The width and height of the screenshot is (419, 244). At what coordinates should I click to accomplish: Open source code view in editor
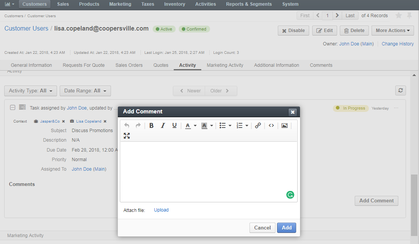(271, 125)
